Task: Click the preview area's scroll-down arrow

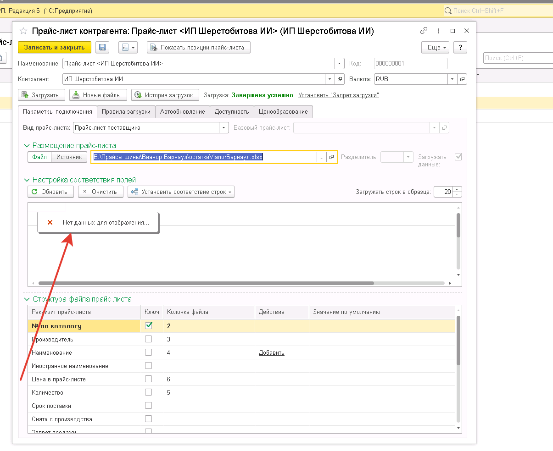Action: pyautogui.click(x=458, y=275)
